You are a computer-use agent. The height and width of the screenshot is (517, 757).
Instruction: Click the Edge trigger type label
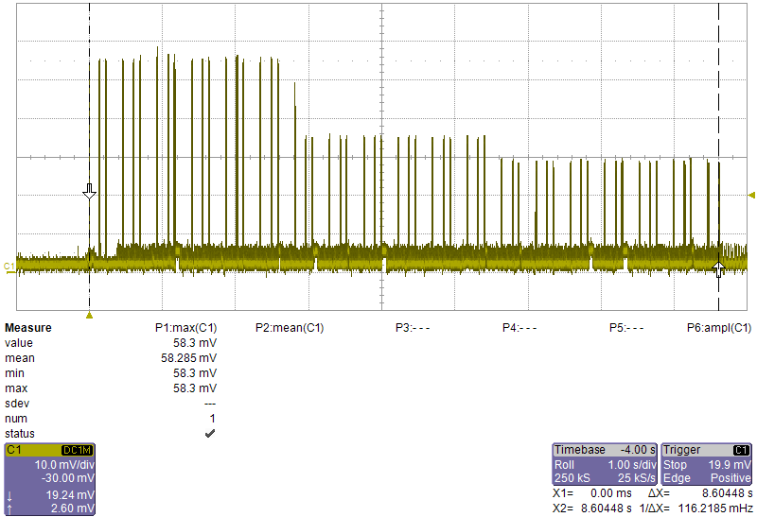point(677,478)
